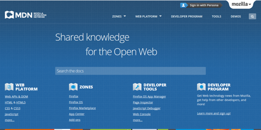Screen dimensions: 261x130
Task: Open the JavaScript link
Action: pyautogui.click(x=11, y=114)
